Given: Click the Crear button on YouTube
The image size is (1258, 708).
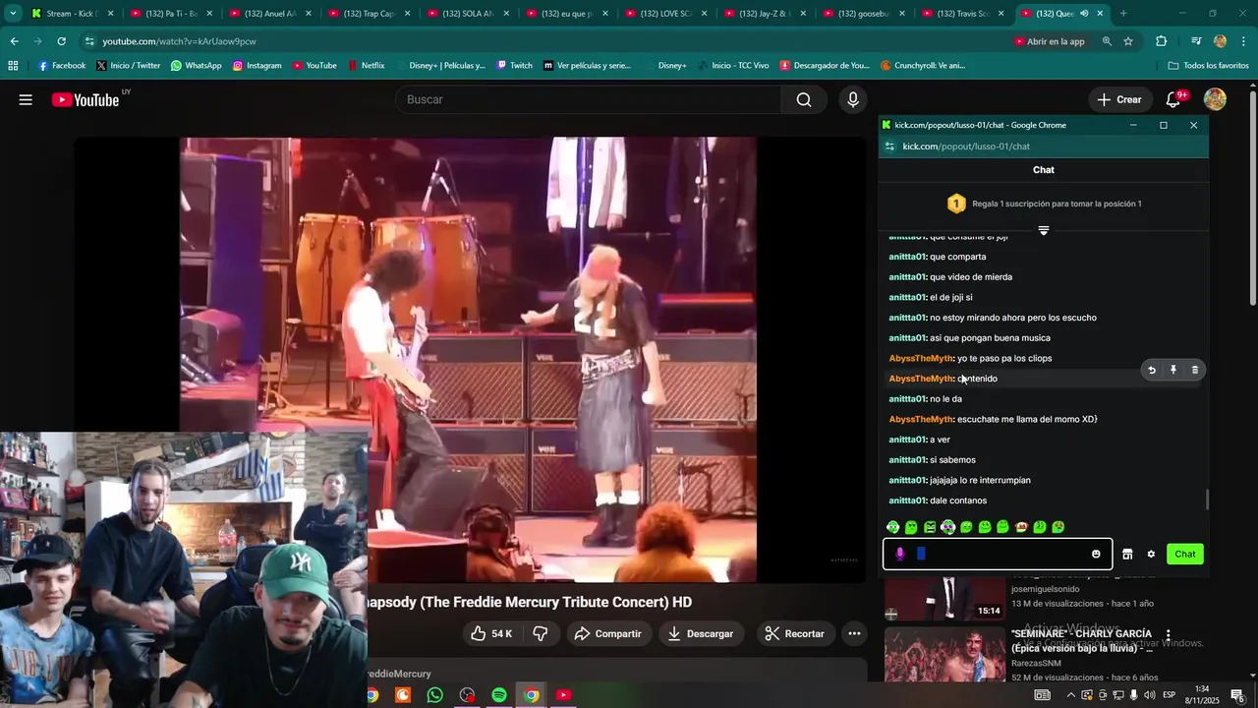Looking at the screenshot, I should coord(1119,99).
